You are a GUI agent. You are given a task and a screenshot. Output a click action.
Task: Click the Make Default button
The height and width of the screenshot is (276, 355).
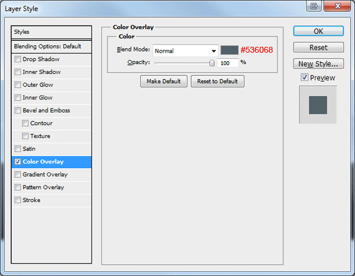point(164,81)
